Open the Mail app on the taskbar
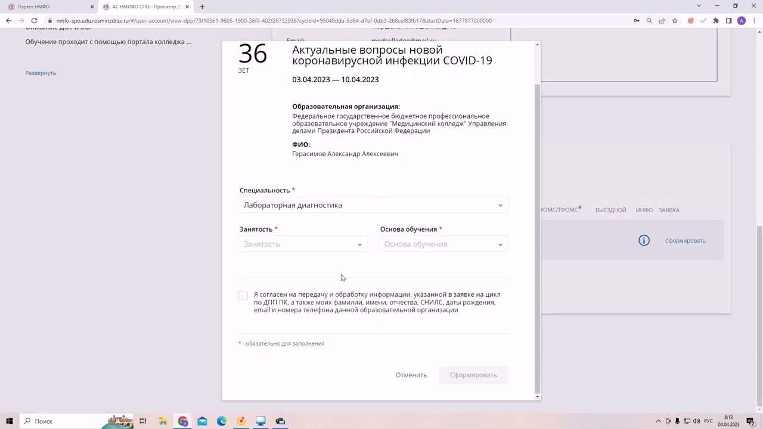 pyautogui.click(x=202, y=421)
